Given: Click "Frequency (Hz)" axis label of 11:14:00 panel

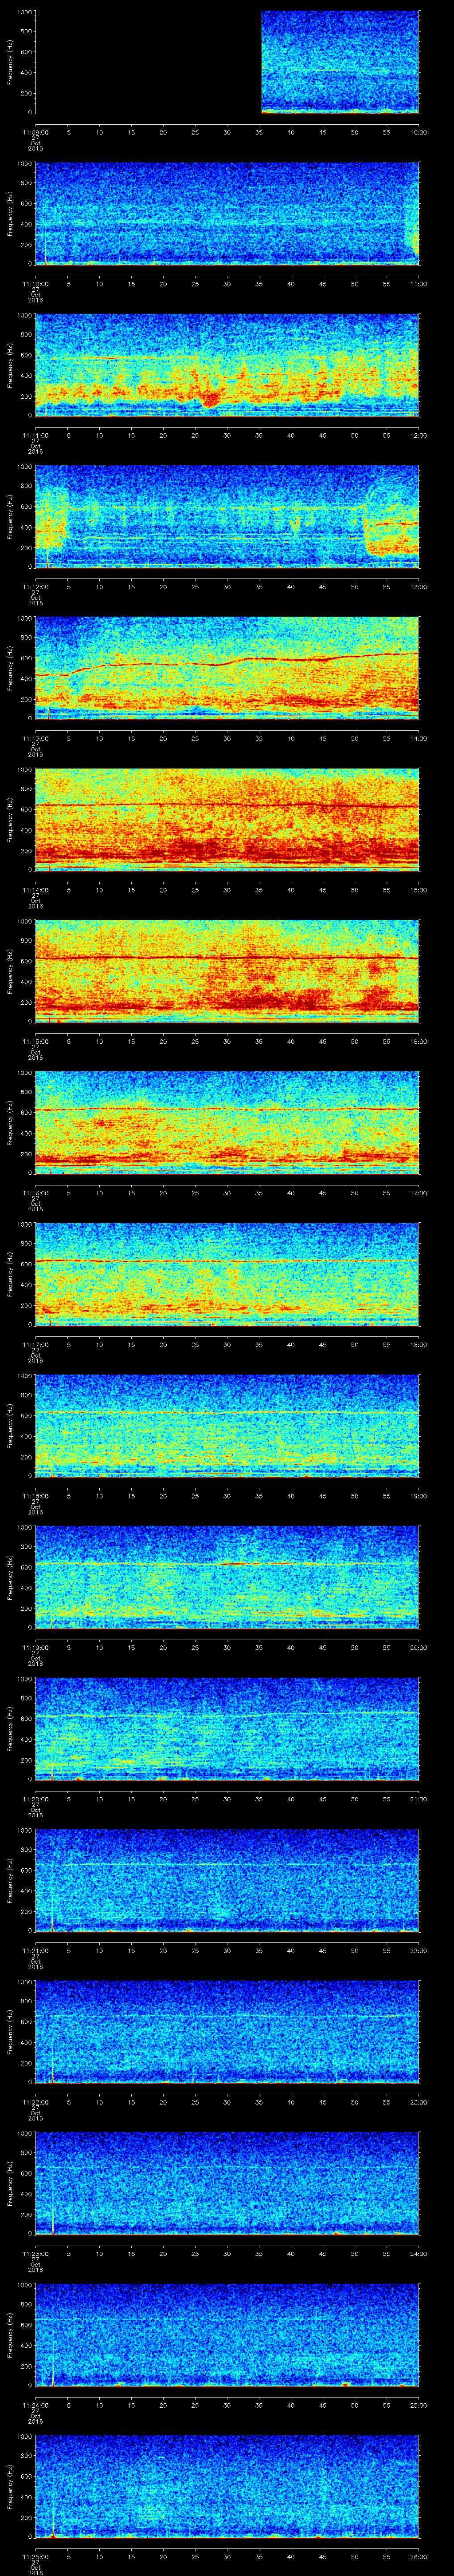Looking at the screenshot, I should [10, 820].
